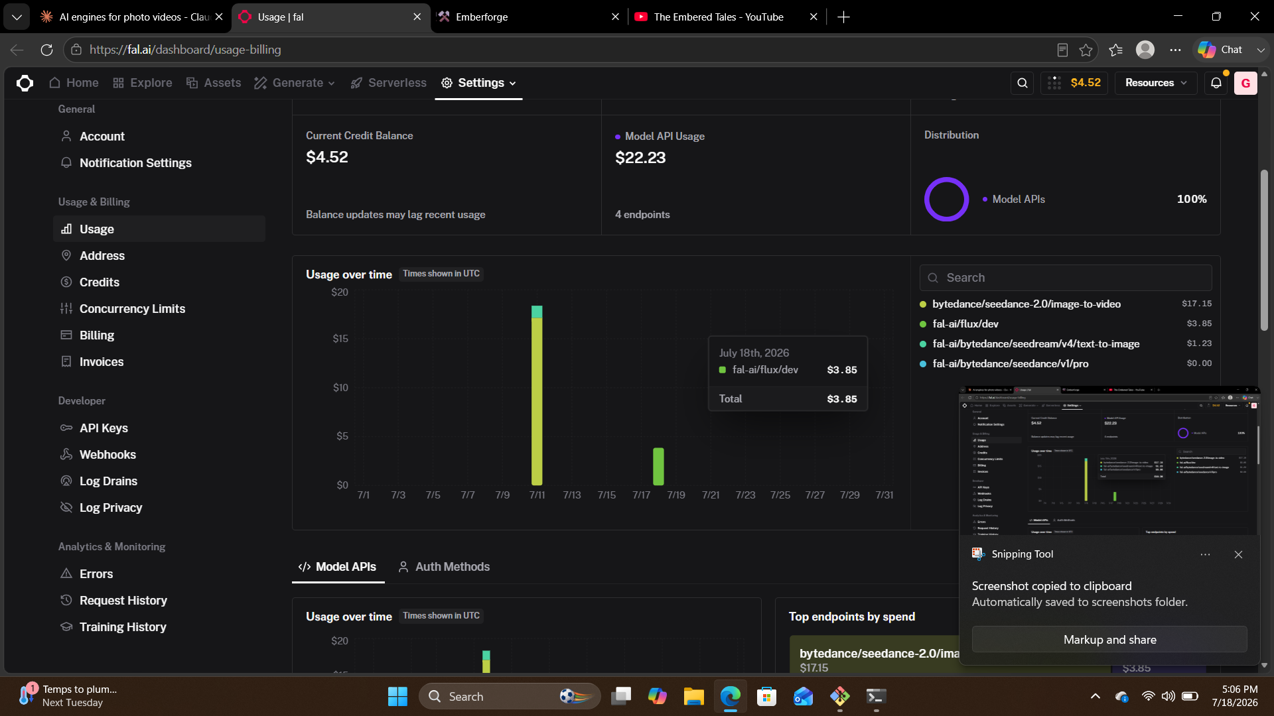Expand the Resources dropdown
Image resolution: width=1274 pixels, height=716 pixels.
(x=1156, y=83)
